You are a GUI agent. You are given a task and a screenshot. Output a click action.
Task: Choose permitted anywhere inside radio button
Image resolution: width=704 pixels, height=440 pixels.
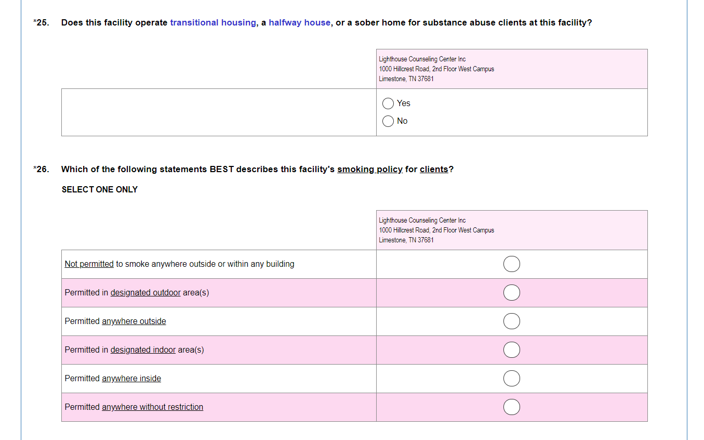click(511, 379)
